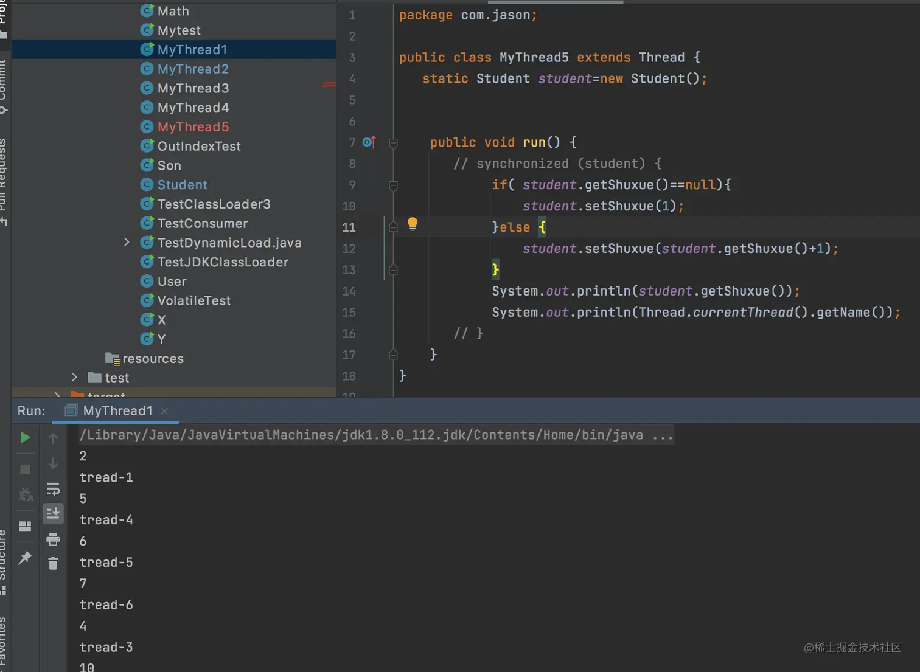Open the TestConsumer class file

(203, 223)
